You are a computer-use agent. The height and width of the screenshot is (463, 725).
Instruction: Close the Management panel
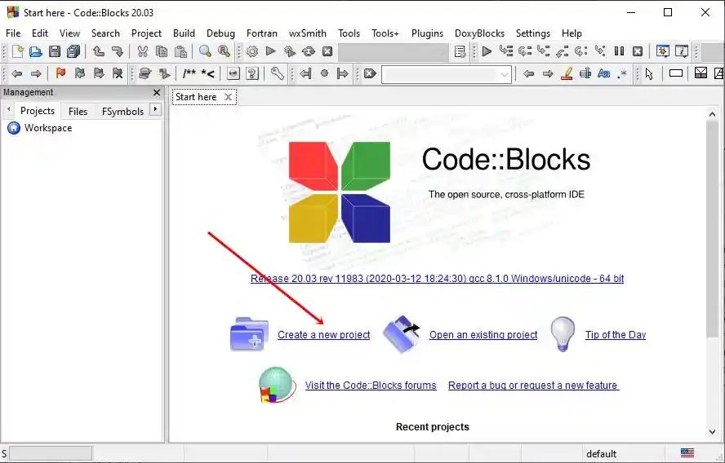point(157,92)
